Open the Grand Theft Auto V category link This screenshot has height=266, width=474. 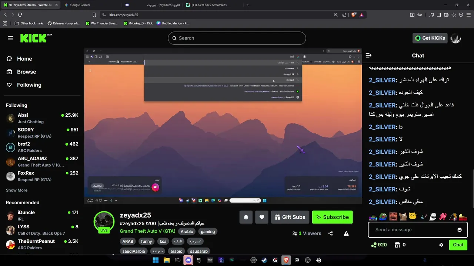147,231
